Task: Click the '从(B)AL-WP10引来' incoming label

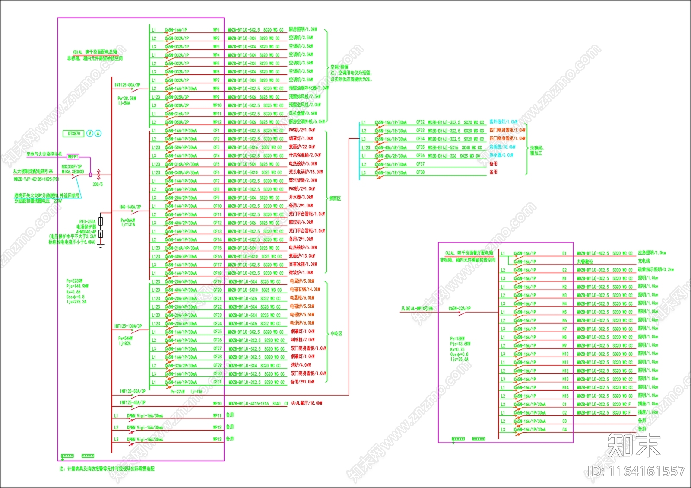Action: (x=417, y=309)
